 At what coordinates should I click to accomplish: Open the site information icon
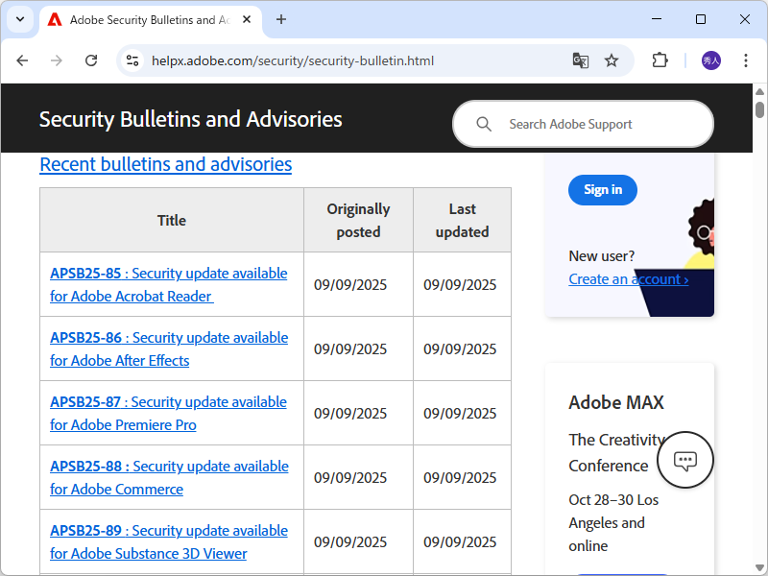pos(132,60)
